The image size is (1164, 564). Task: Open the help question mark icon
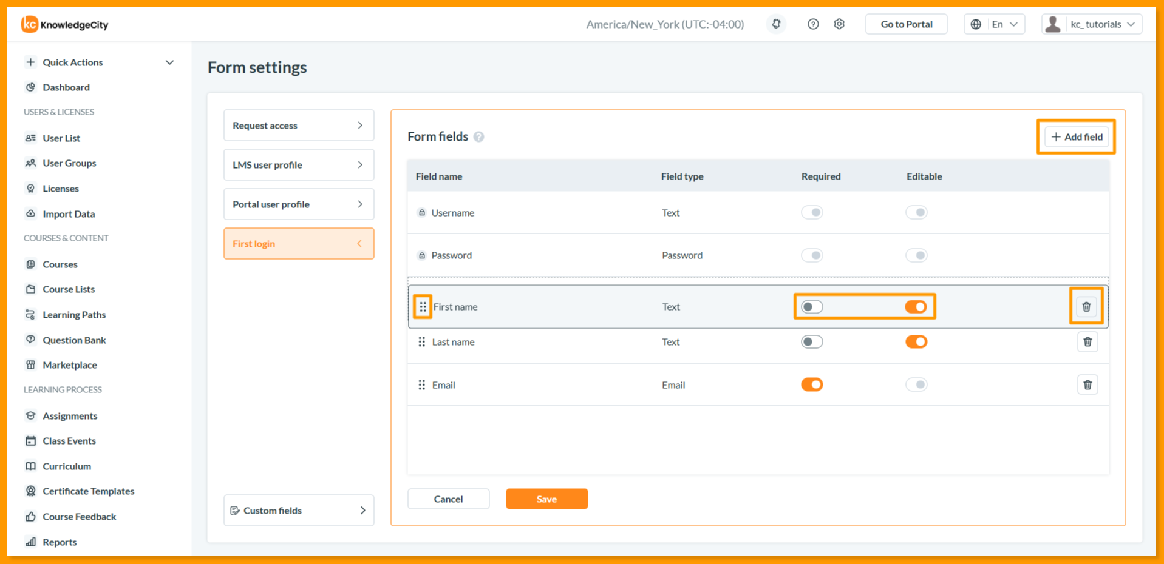pyautogui.click(x=813, y=24)
